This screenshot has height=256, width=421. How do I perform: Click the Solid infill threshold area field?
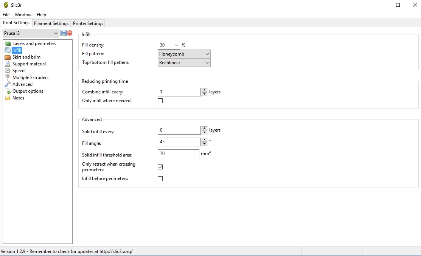point(178,154)
